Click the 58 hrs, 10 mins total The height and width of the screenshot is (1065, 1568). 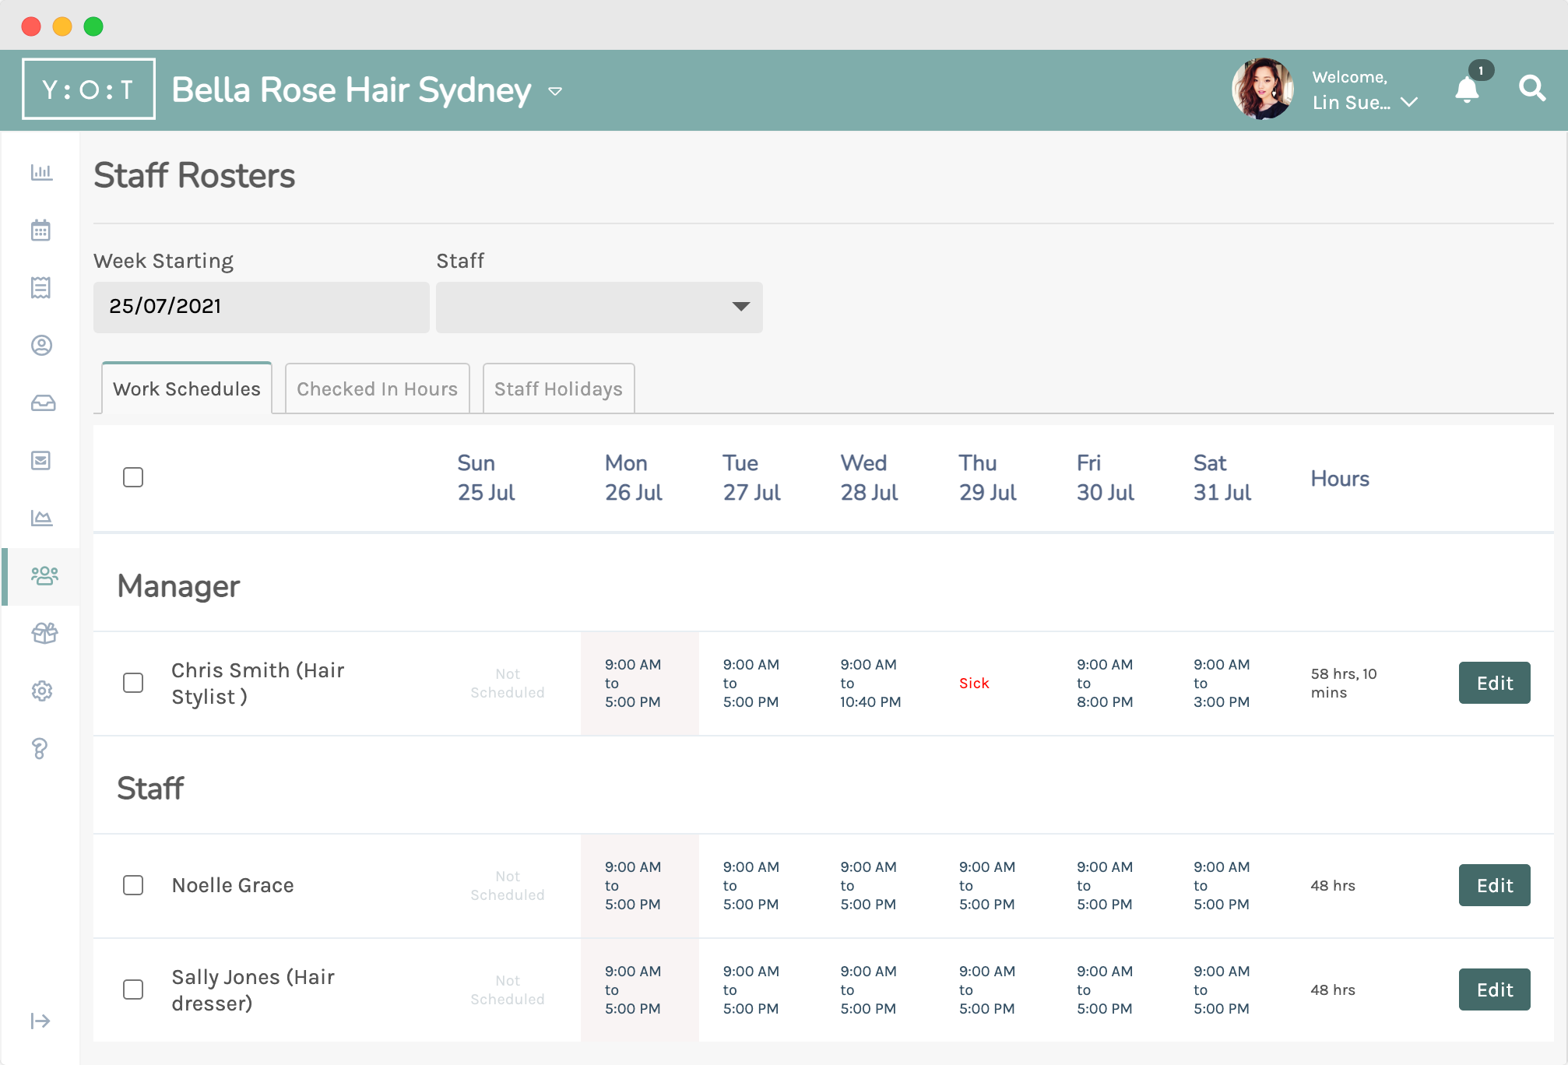pyautogui.click(x=1344, y=683)
